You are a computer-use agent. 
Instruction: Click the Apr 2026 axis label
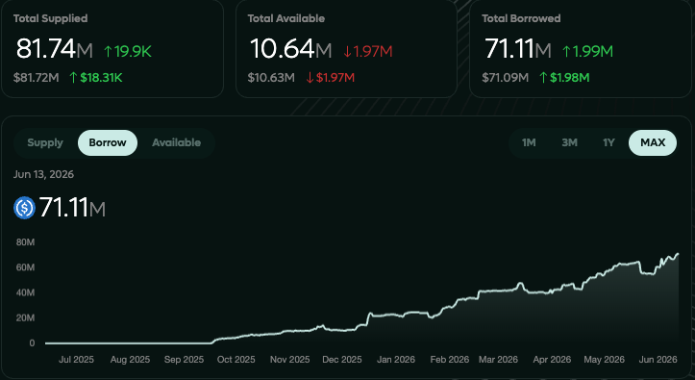552,360
